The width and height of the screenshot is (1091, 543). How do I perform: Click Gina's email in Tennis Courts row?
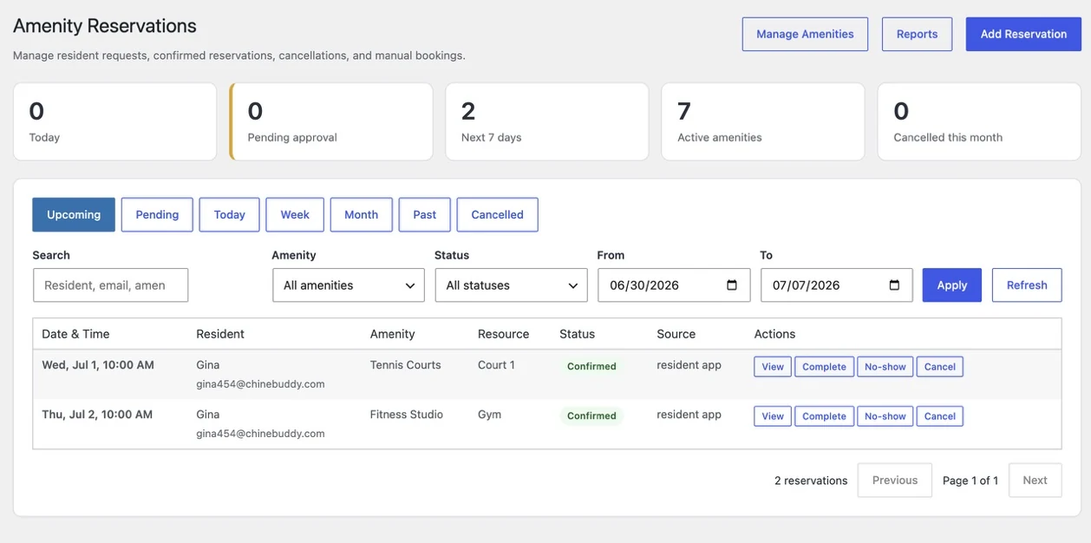(260, 384)
